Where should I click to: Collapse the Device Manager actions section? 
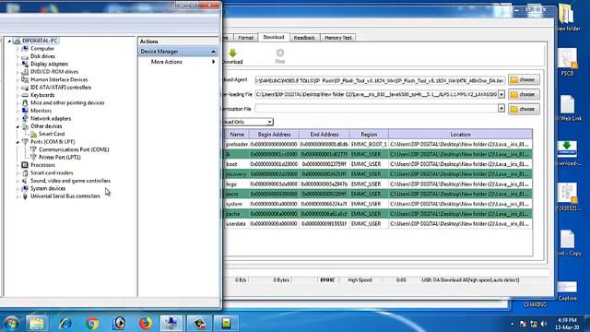(x=213, y=52)
